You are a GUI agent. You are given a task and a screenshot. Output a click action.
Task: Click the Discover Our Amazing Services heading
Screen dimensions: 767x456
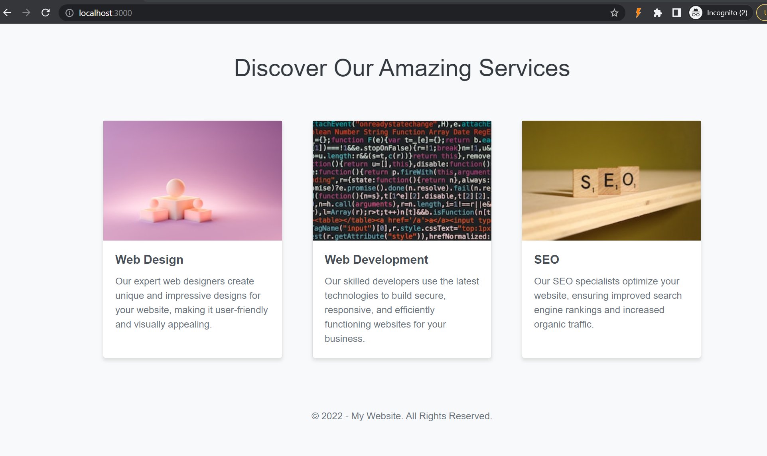[x=402, y=68]
